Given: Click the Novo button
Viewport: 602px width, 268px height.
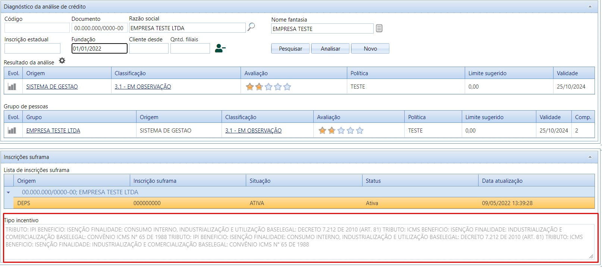Looking at the screenshot, I should 370,49.
